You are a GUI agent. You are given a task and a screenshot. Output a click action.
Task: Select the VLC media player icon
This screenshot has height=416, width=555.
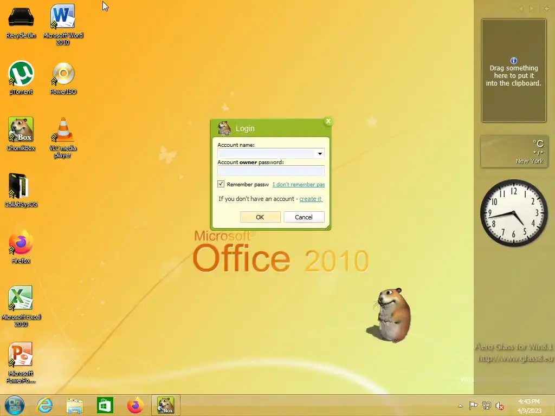[x=63, y=137]
